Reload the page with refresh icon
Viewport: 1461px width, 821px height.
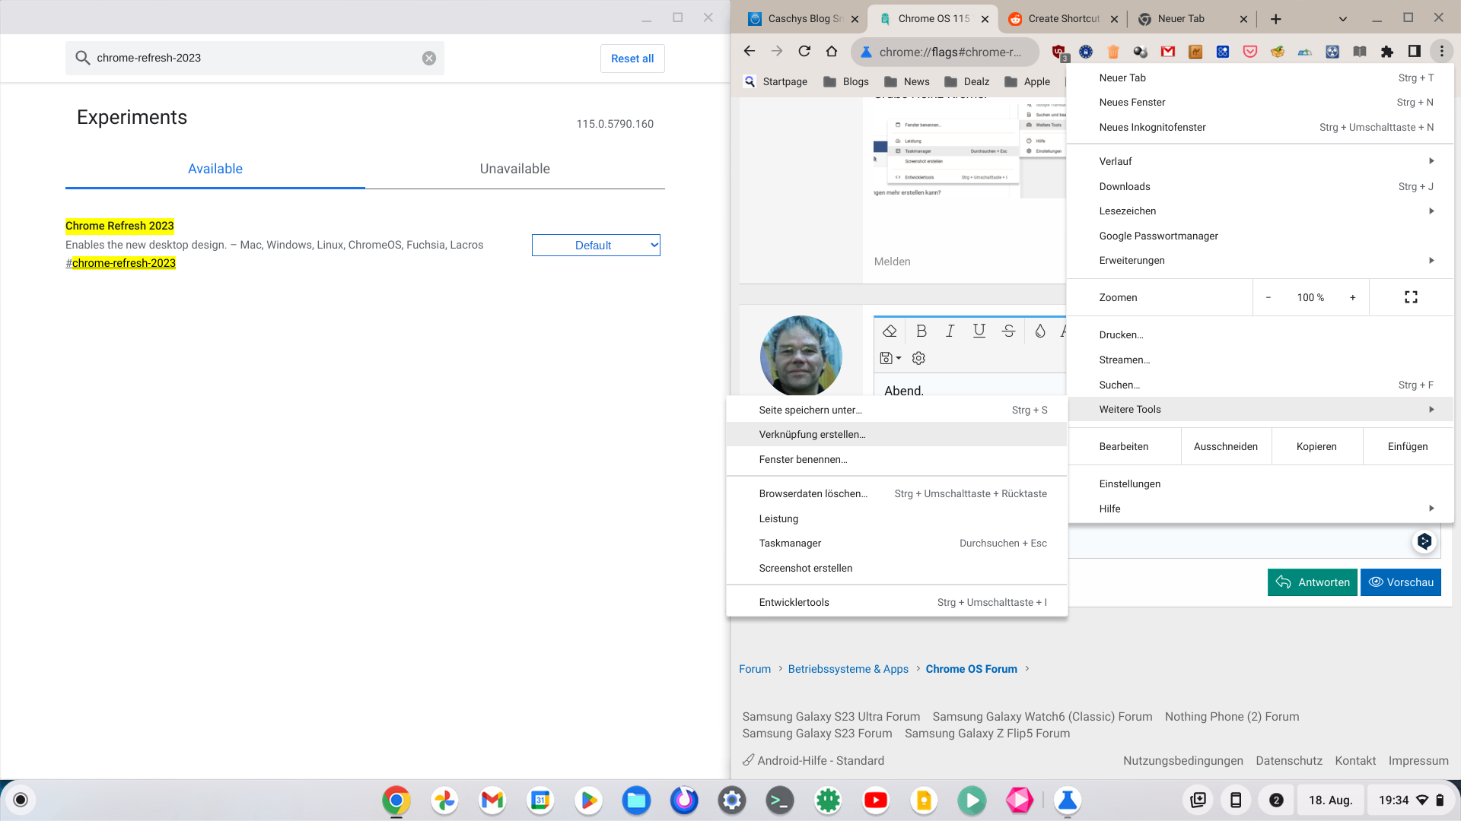point(804,52)
